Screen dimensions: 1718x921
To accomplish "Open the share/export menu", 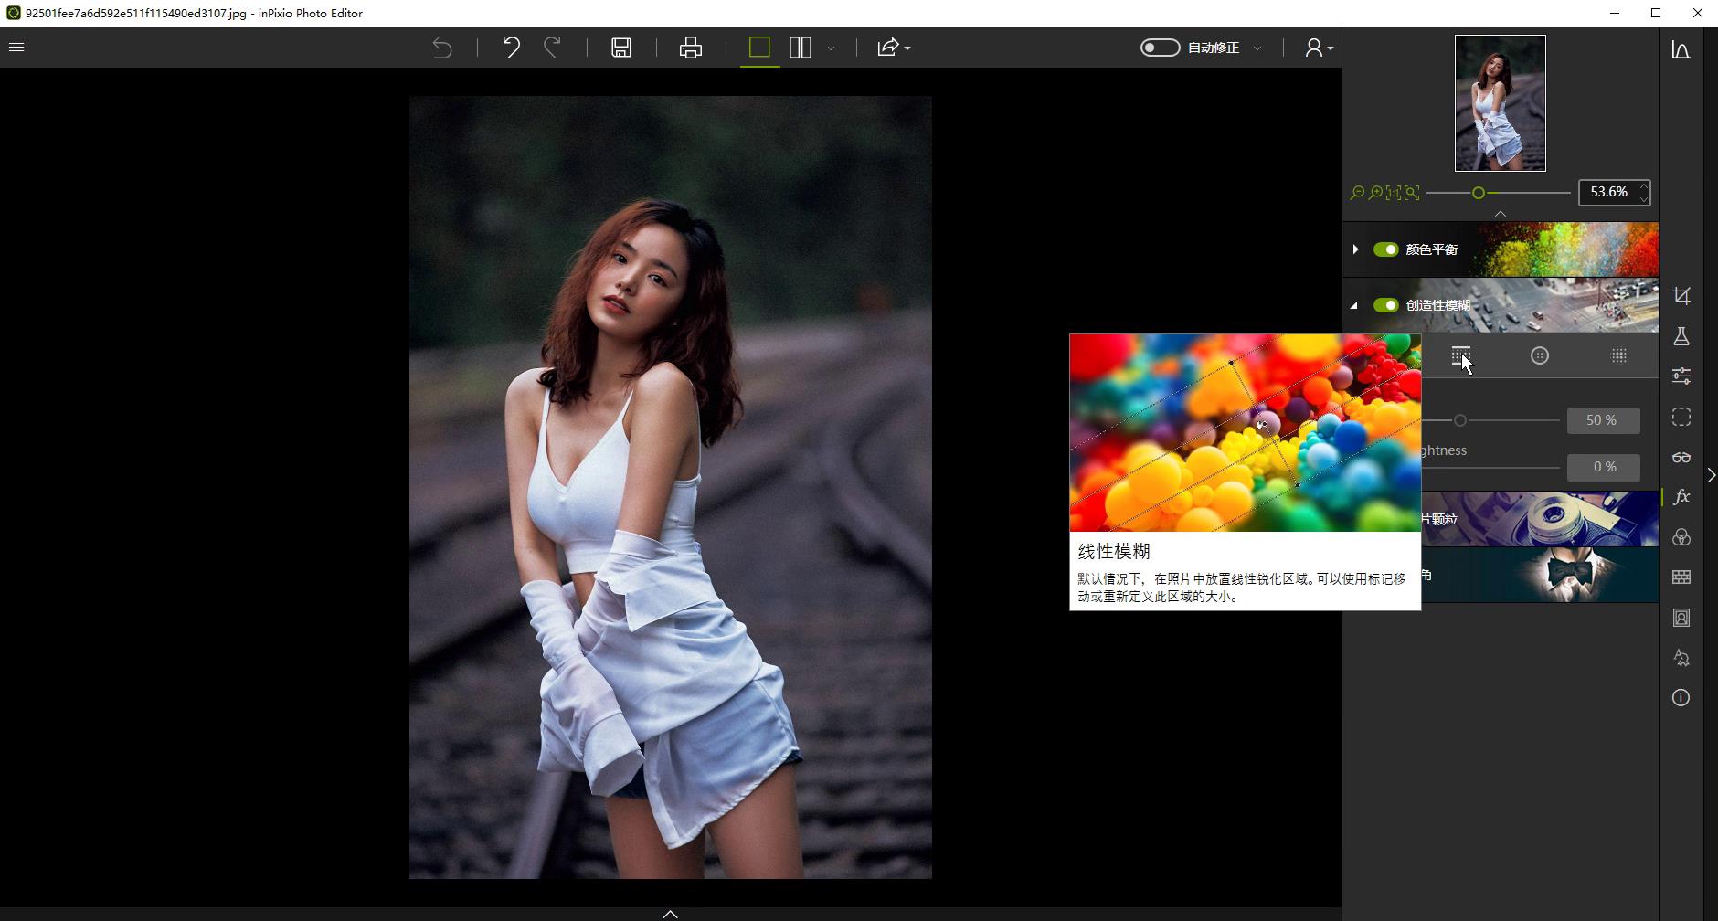I will [893, 48].
